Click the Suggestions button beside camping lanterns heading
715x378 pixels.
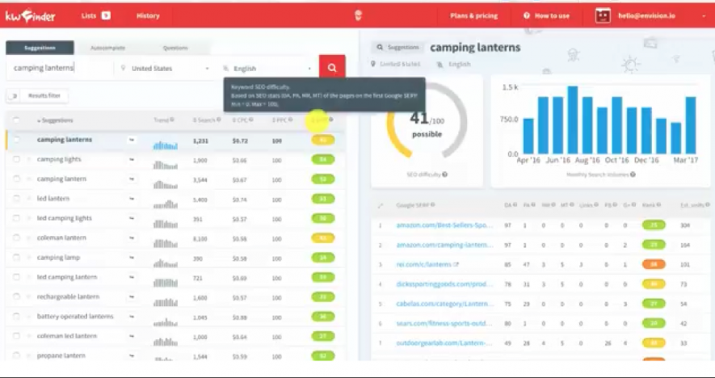pyautogui.click(x=397, y=48)
